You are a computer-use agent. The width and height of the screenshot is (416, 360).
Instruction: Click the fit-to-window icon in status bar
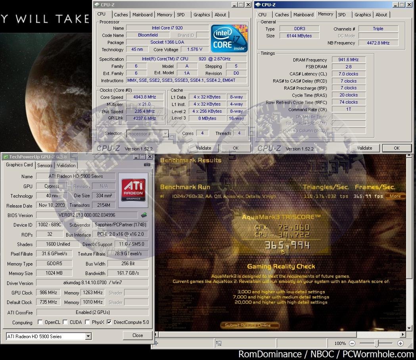click(x=219, y=343)
